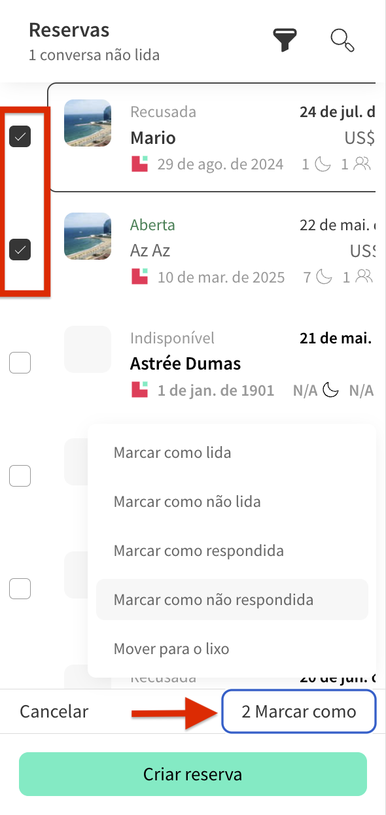Click 'Cancelar' to exit selection mode
Screen dimensions: 386x815
(x=54, y=712)
